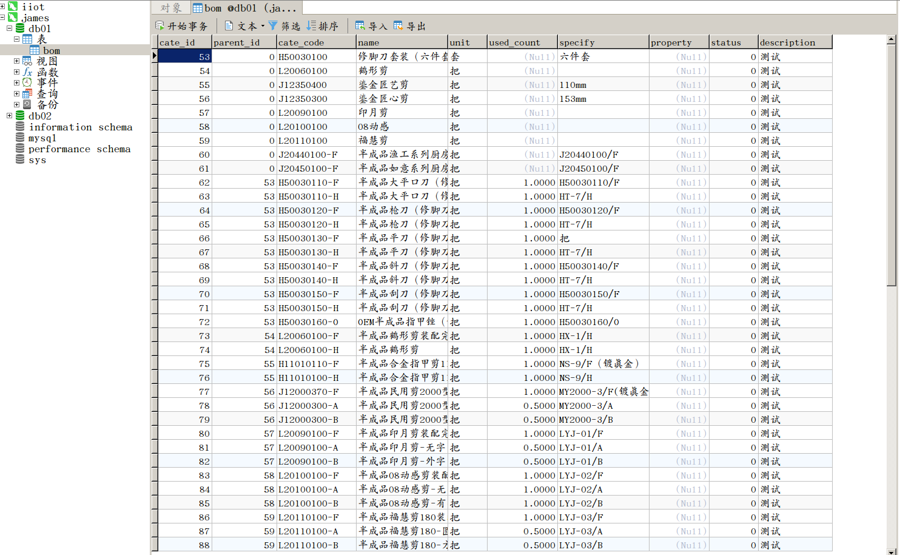Viewport: 900px width, 555px height.
Task: Click the 筛选 filter funnel icon
Action: (x=273, y=25)
